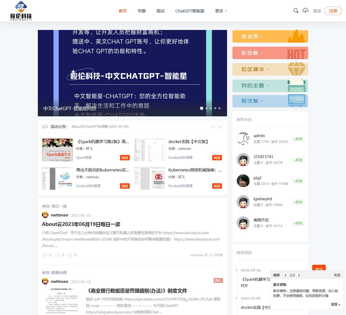Open the 我的主题 banner
The image size is (346, 315).
[x=270, y=85]
